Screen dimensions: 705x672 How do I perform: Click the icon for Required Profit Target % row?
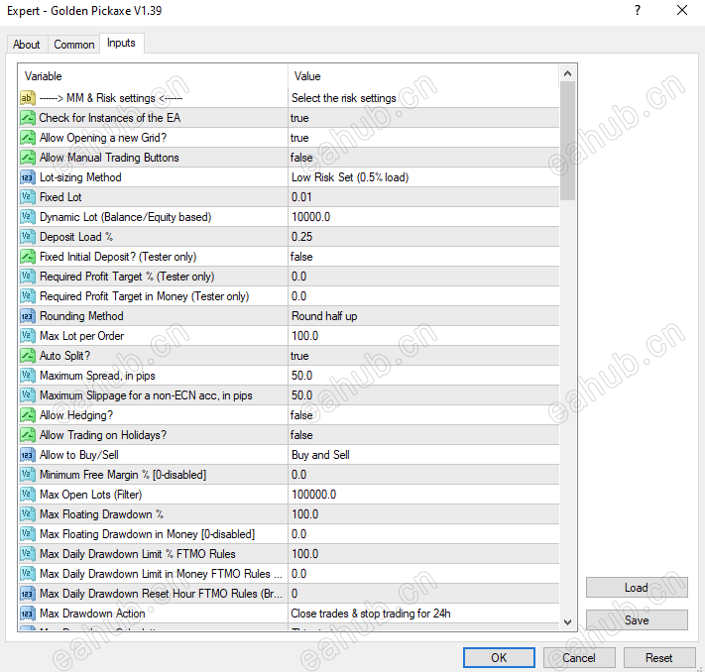(x=28, y=277)
